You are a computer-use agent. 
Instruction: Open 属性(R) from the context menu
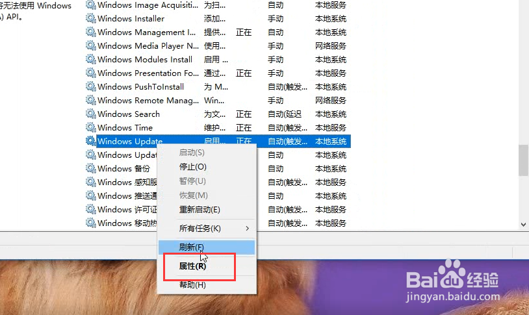[207, 266]
